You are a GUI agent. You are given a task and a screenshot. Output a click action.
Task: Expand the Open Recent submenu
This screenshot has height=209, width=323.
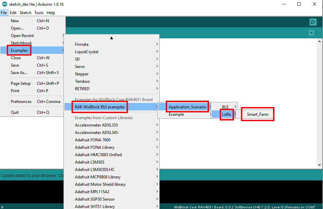(32, 36)
